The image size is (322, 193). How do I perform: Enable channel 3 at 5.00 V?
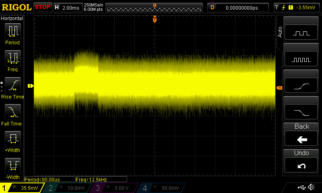pyautogui.click(x=114, y=188)
